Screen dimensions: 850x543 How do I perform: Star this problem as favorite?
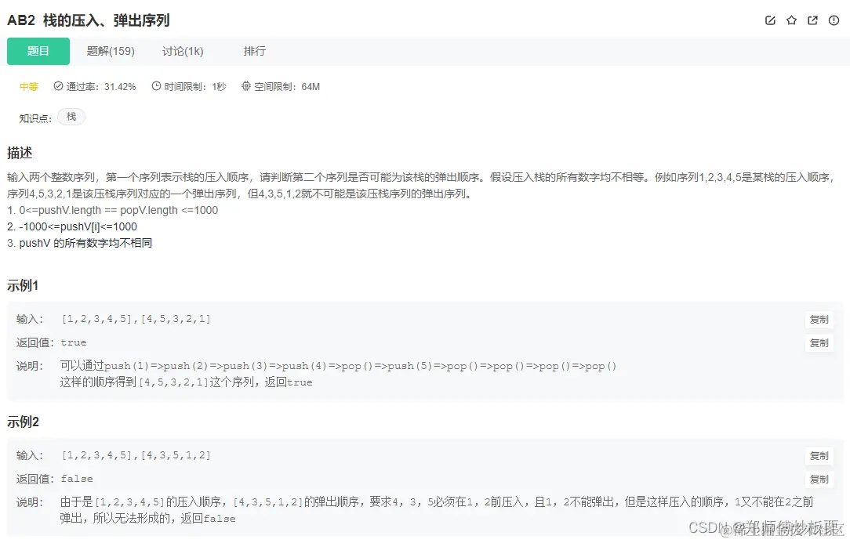[x=791, y=20]
